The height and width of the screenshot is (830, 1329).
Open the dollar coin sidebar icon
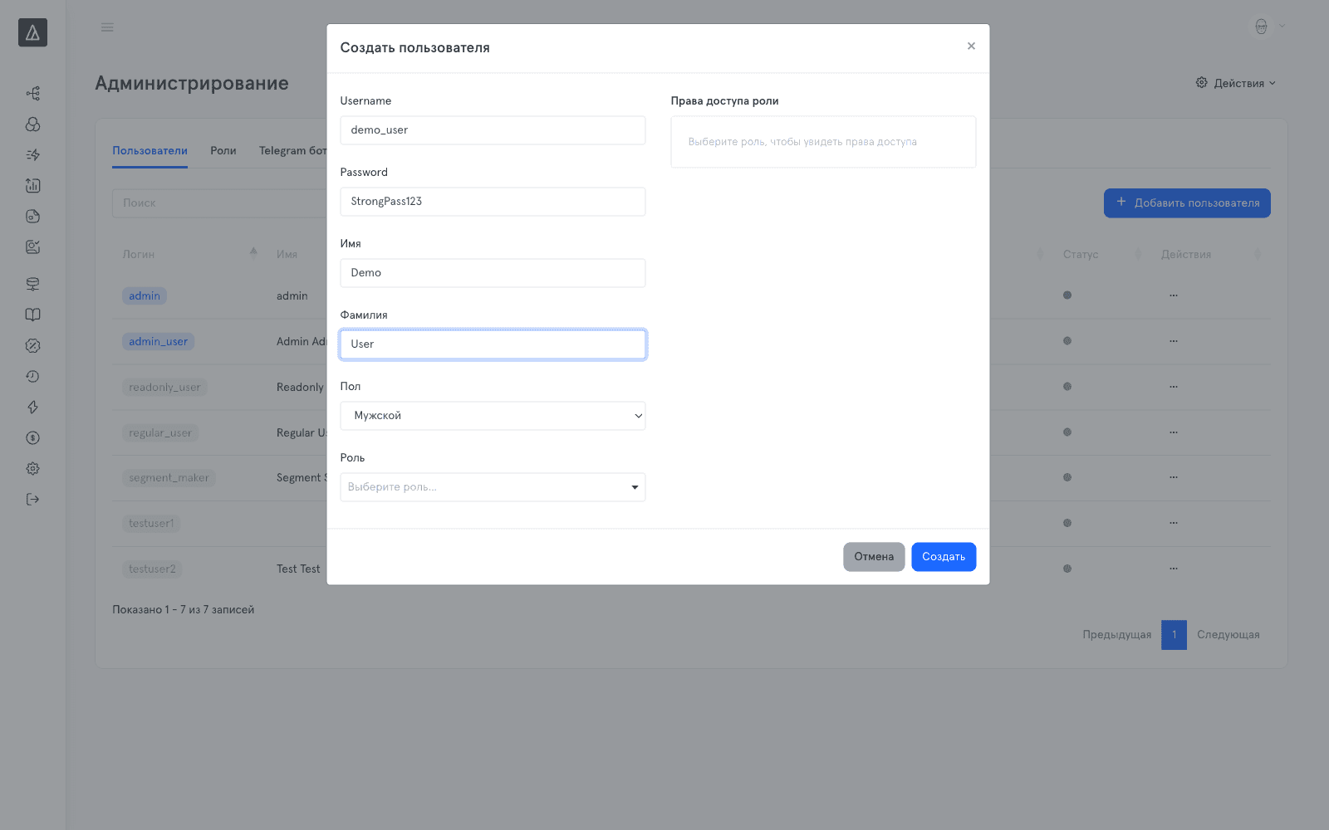(32, 437)
